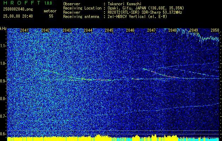This screenshot has width=222, height=141.
Task: Click the version number 1.0.0
Action: click(x=48, y=3)
